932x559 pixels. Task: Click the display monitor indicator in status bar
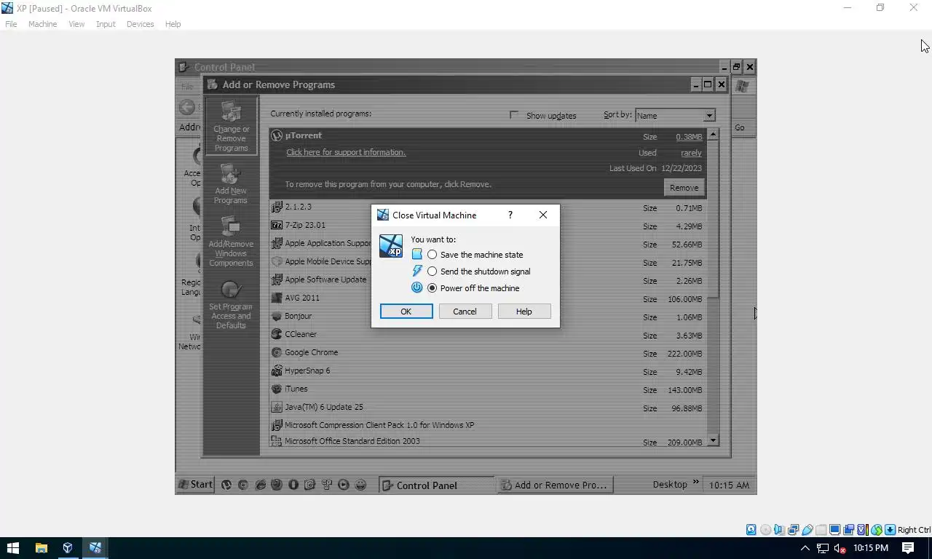(835, 530)
